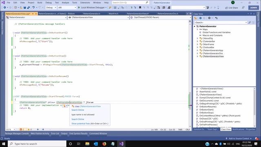This screenshot has height=147, width=261.
Task: Open File Explorer from the taskbar
Action: click(87, 144)
